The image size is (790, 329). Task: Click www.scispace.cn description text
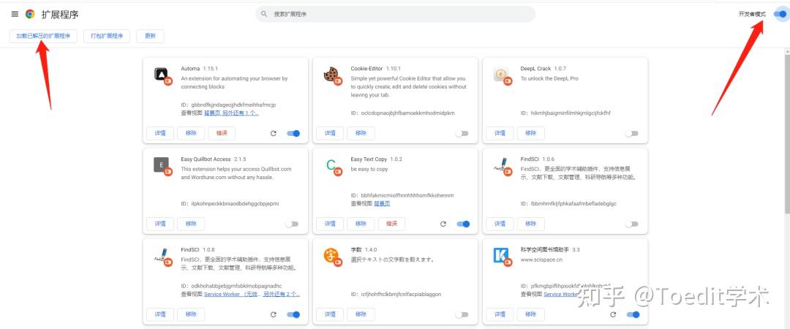[541, 260]
